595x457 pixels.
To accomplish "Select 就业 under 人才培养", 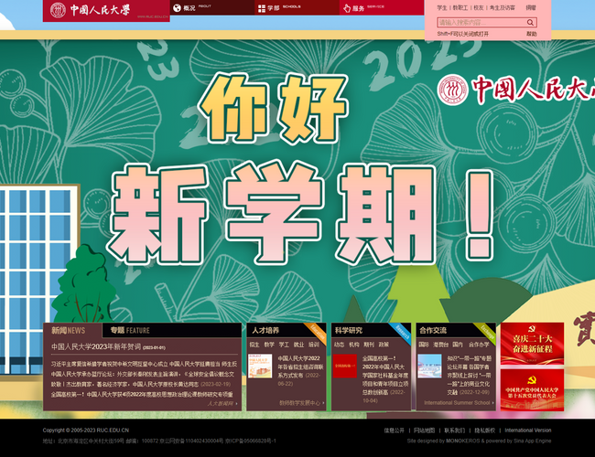I will (299, 345).
